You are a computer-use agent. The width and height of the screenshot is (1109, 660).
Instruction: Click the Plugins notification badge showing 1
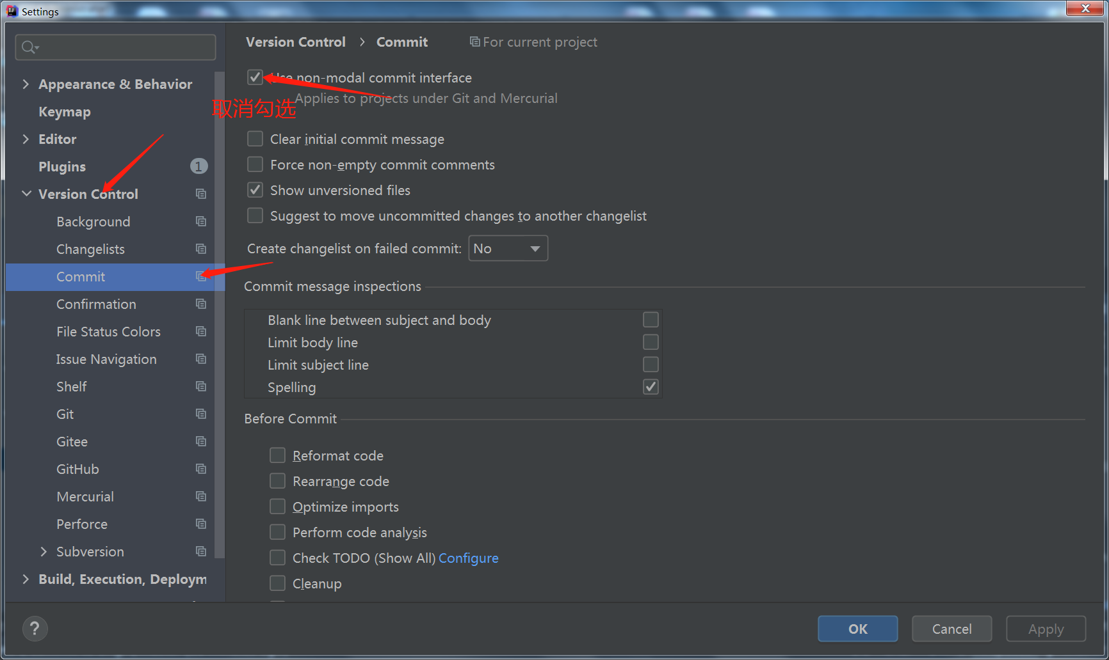click(198, 166)
